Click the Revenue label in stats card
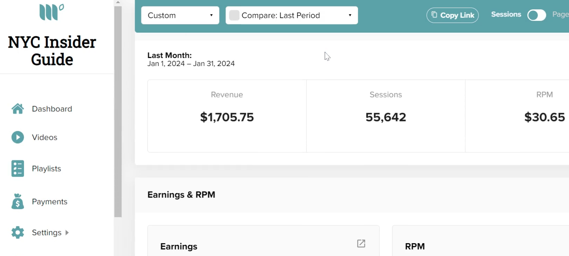Viewport: 569px width, 256px height. point(227,95)
